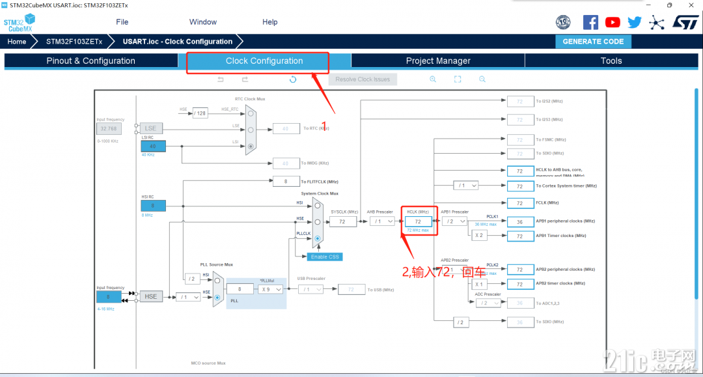This screenshot has height=377, width=703.
Task: Click the HSI RC 8 block
Action: (153, 206)
